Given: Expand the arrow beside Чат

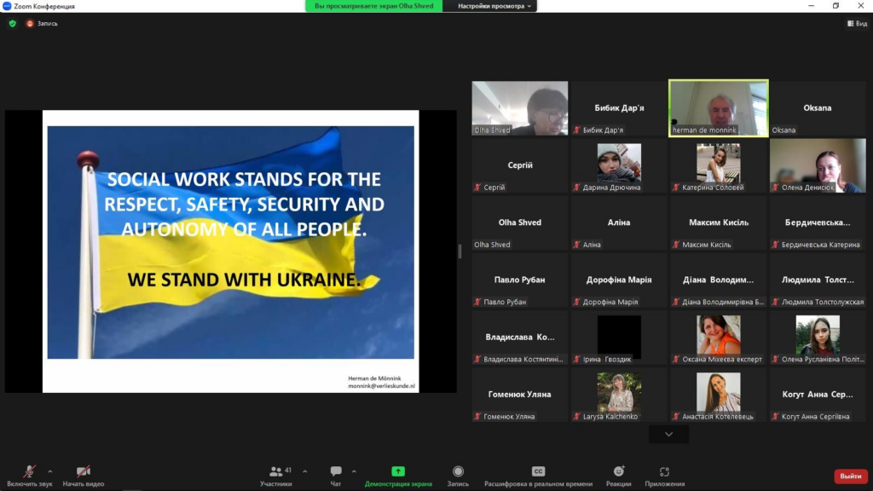Looking at the screenshot, I should 354,471.
